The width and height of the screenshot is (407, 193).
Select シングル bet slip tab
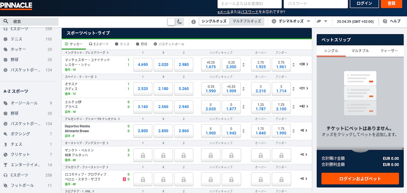(331, 51)
